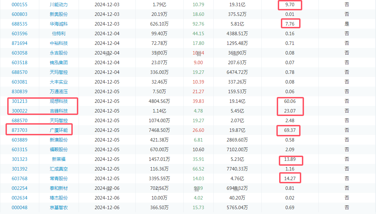Open stock code 000155 link

tap(19, 4)
